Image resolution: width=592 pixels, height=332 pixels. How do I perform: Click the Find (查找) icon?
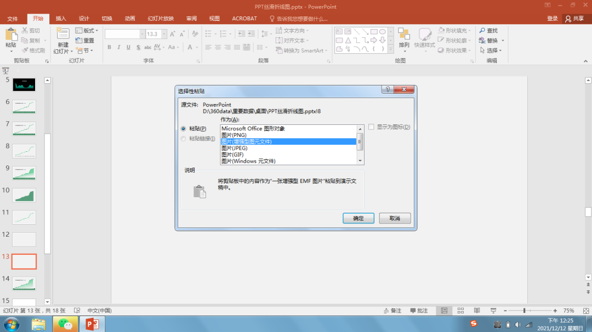482,31
